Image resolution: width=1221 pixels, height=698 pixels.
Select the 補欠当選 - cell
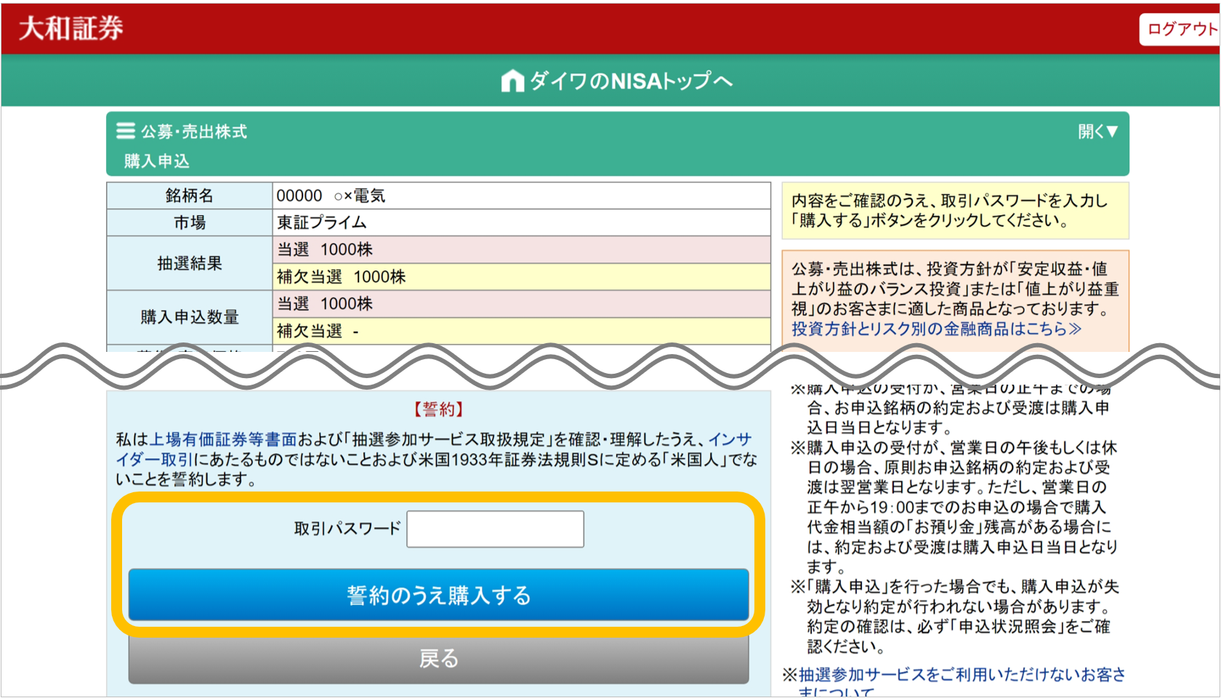point(521,331)
